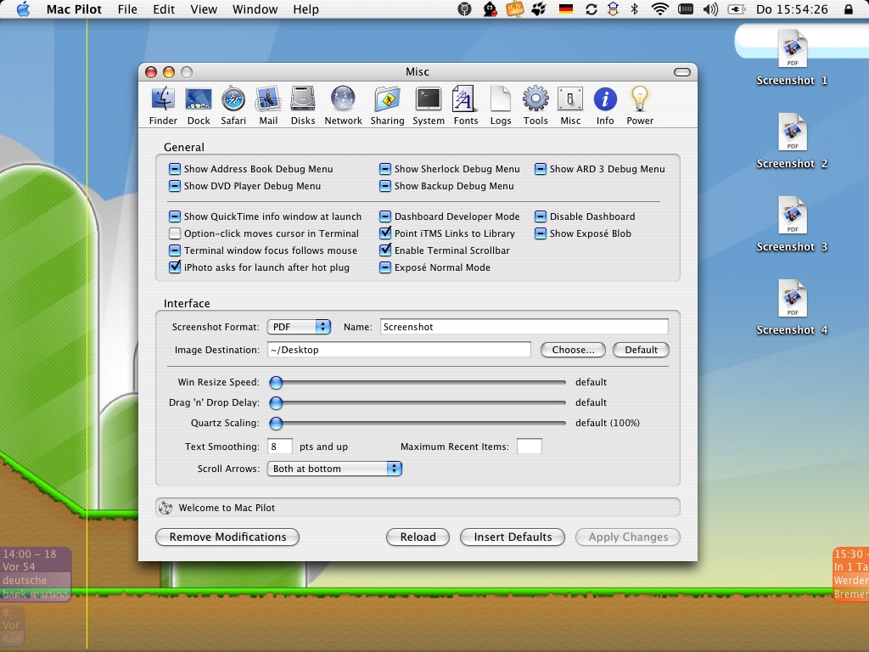Screen dimensions: 869x652
Task: Open the Fonts settings pane
Action: [x=466, y=105]
